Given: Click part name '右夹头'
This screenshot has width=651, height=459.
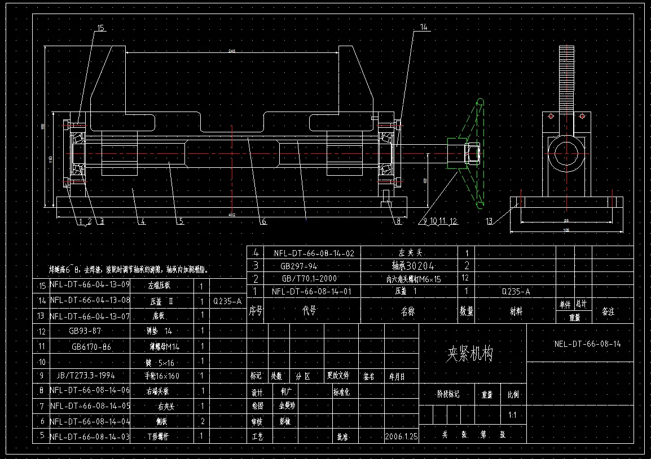Looking at the screenshot, I should pos(166,407).
